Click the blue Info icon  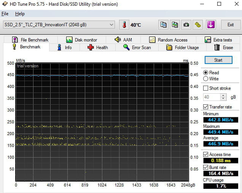coord(59,47)
